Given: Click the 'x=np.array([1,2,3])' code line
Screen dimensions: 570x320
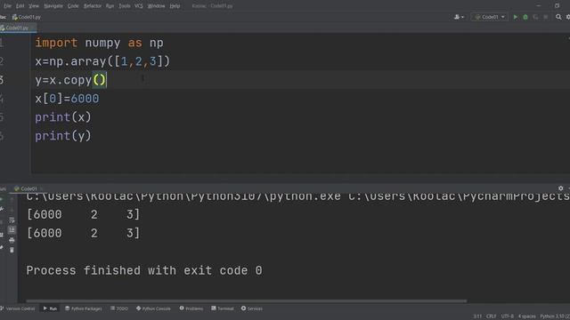Looking at the screenshot, I should pyautogui.click(x=102, y=61).
